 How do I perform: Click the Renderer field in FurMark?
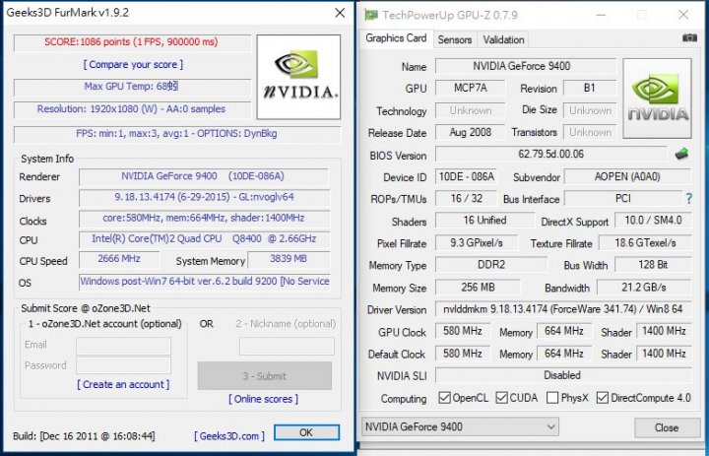(x=204, y=176)
